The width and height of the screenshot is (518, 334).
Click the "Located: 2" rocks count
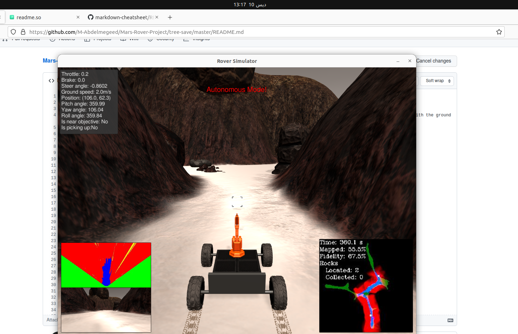tap(342, 270)
